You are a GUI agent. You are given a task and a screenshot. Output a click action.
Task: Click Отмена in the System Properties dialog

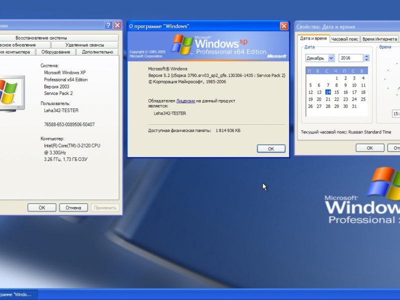(x=73, y=207)
